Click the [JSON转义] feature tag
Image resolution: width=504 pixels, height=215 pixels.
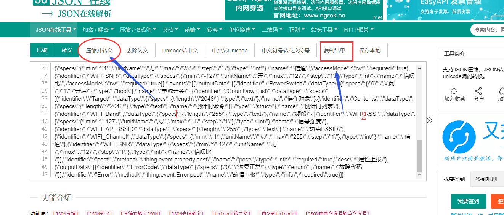[x=99, y=213]
